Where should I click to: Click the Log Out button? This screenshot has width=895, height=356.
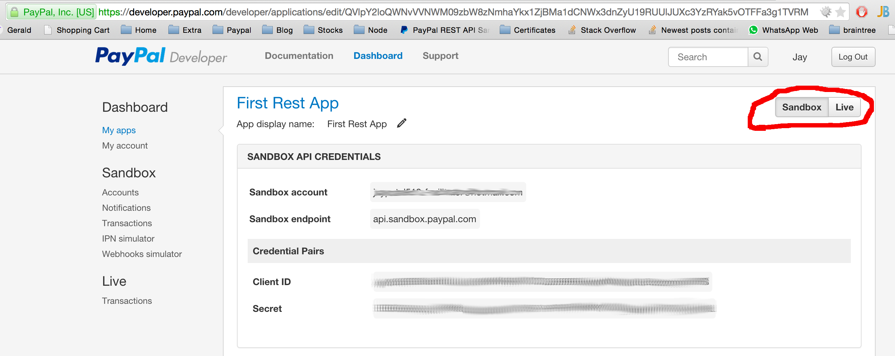(x=853, y=57)
